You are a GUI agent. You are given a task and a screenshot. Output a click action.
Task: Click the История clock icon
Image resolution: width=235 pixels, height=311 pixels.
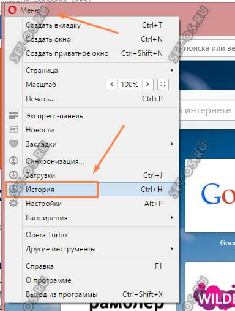click(x=13, y=189)
